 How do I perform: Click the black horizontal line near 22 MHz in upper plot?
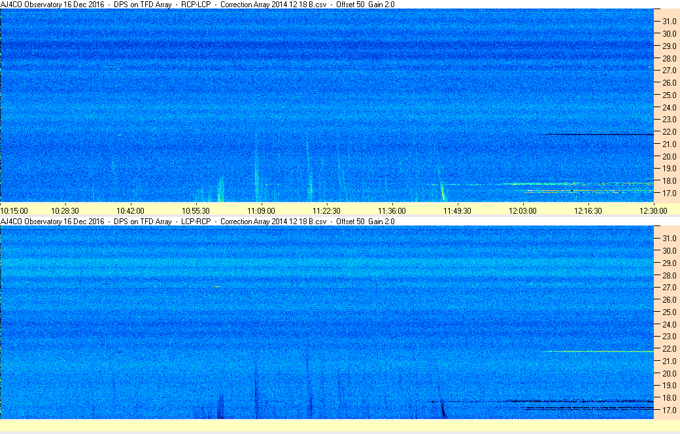pos(598,135)
